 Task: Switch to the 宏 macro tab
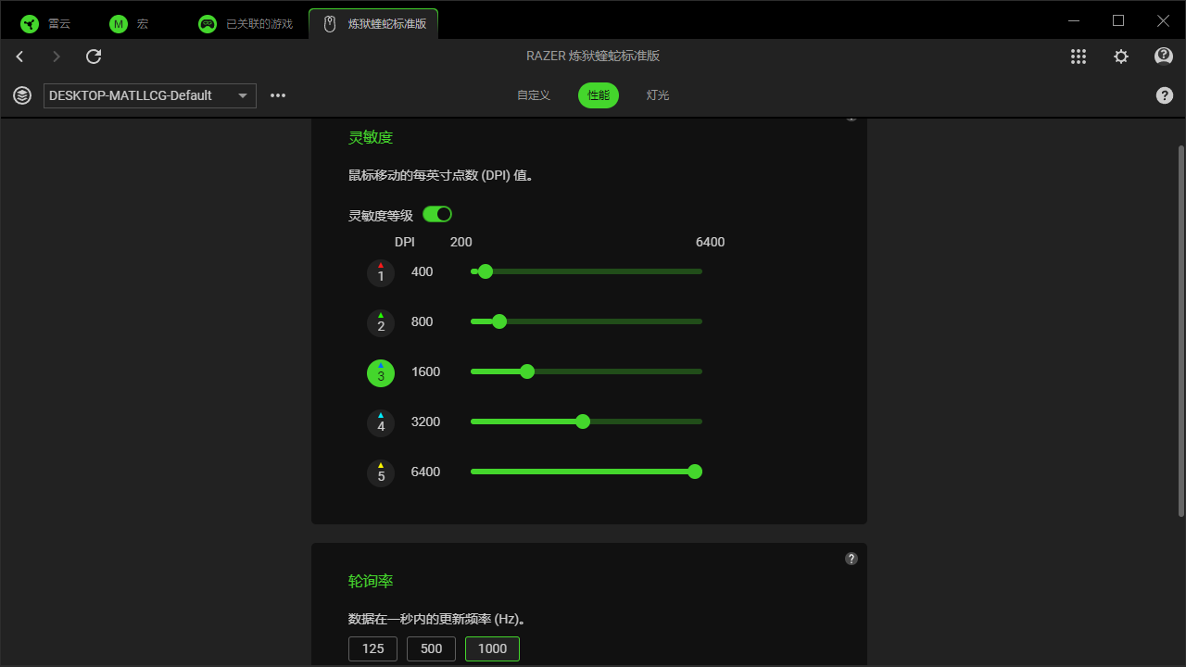click(130, 23)
